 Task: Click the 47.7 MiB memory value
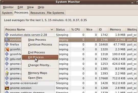click(x=119, y=44)
